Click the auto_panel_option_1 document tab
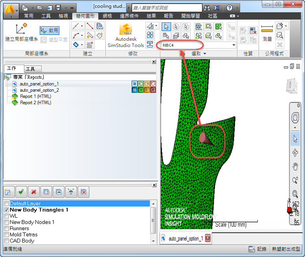The image size is (305, 257). pos(186,239)
